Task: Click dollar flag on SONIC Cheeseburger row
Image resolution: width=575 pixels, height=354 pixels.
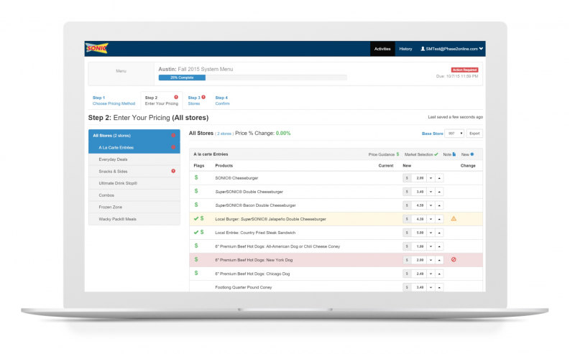Action: (x=196, y=177)
